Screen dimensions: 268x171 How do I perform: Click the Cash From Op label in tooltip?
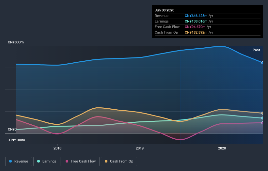click(166, 32)
